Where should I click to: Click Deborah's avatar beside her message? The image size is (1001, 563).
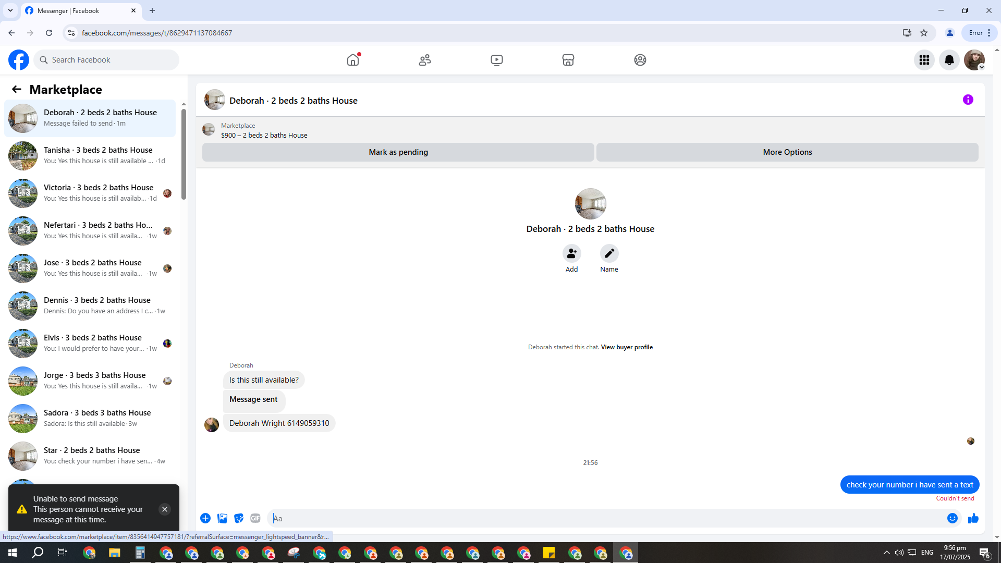point(212,425)
